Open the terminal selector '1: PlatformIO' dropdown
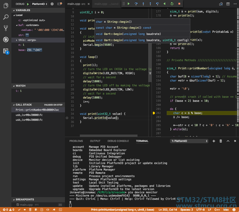Viewport: 239px width, 212px height. [x=189, y=141]
